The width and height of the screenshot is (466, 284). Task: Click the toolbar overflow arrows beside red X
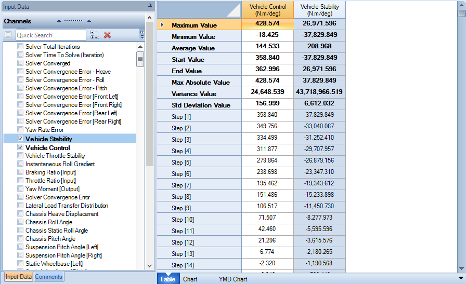142,35
